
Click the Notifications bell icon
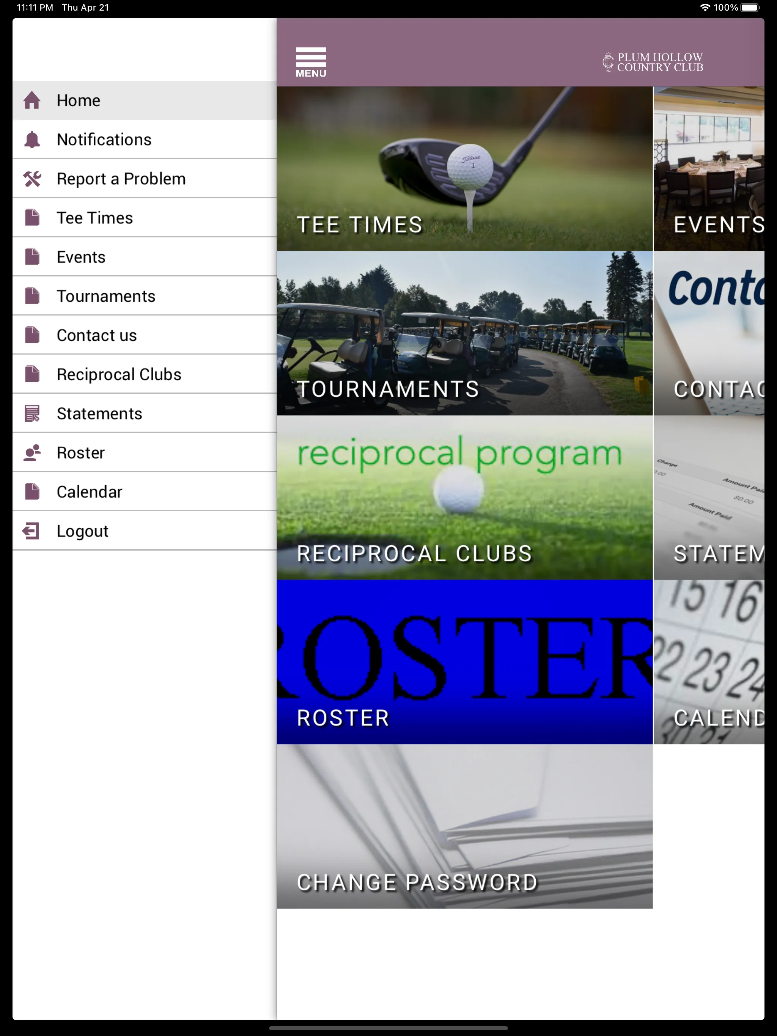click(x=33, y=139)
